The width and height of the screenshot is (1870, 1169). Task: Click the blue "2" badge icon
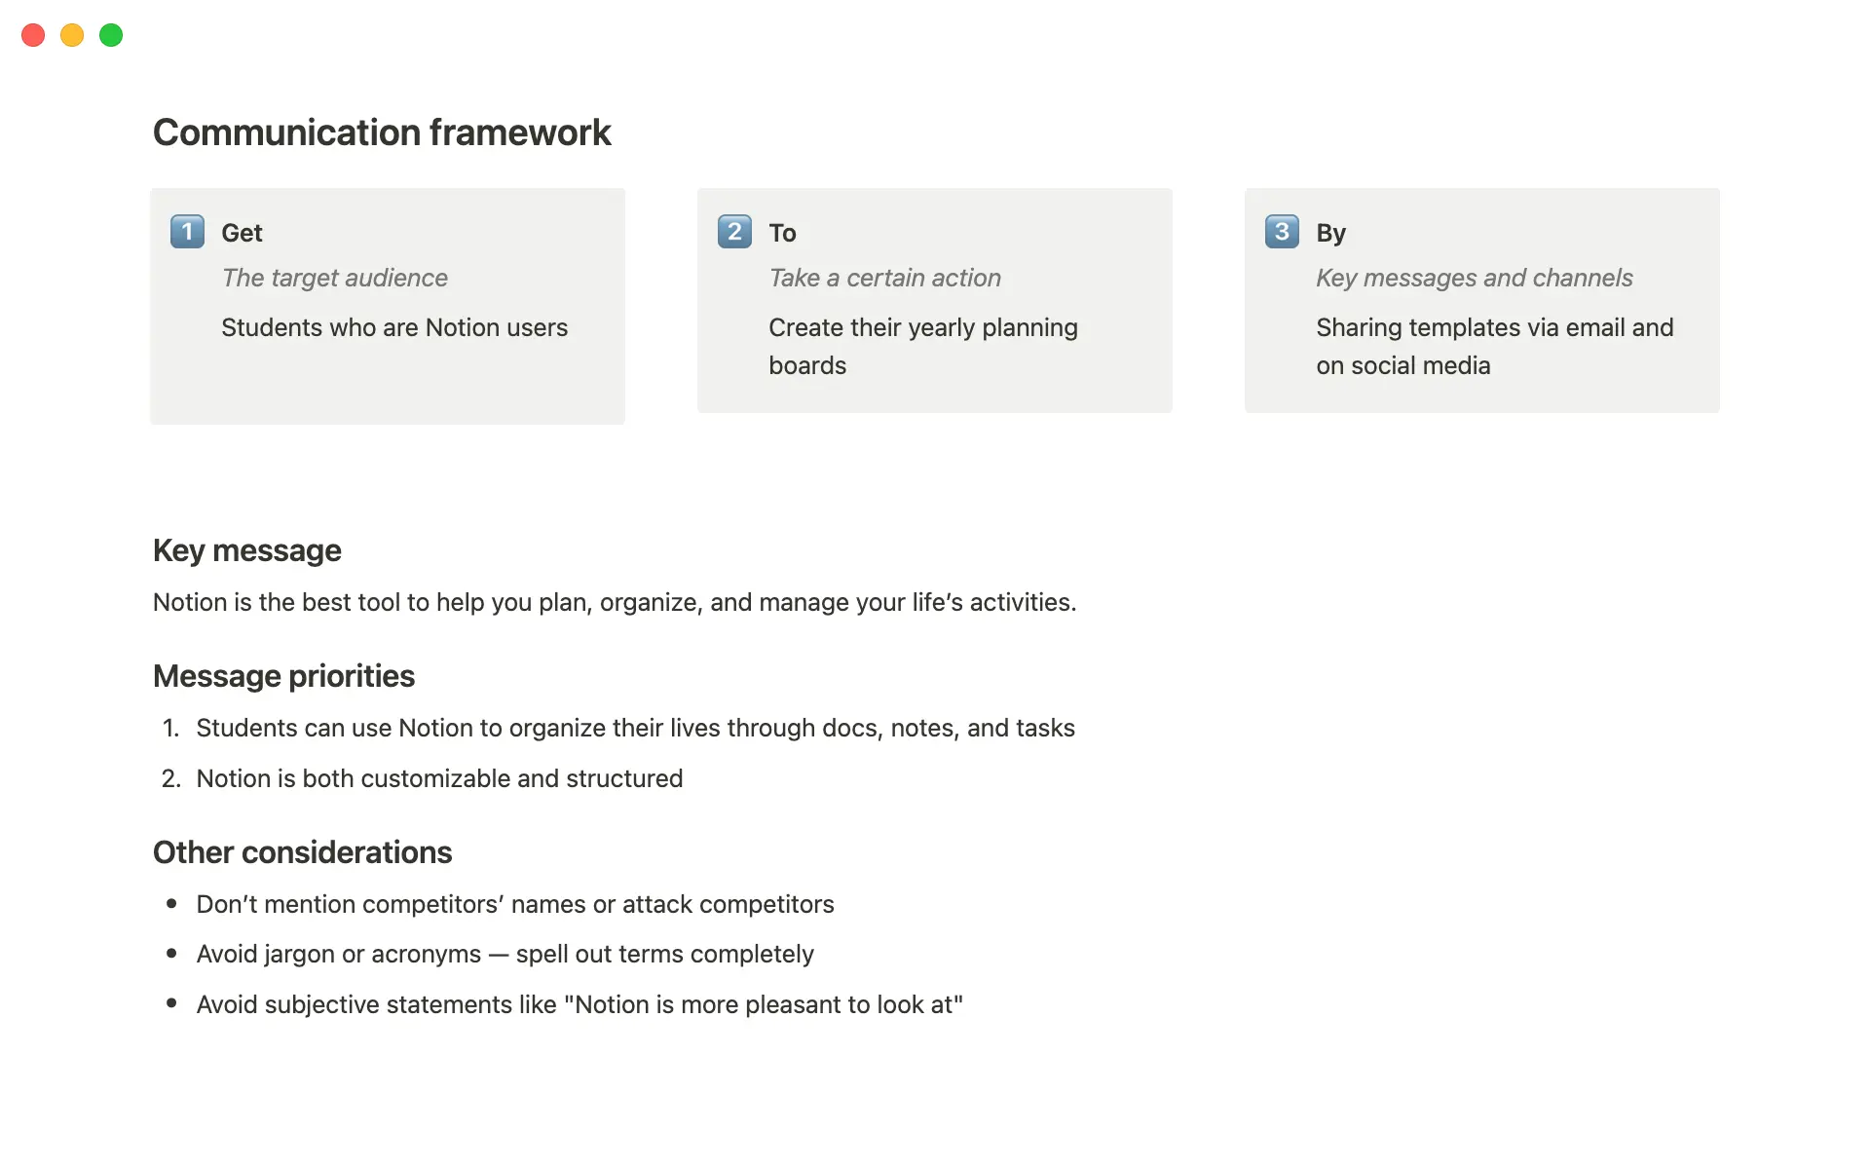[734, 232]
